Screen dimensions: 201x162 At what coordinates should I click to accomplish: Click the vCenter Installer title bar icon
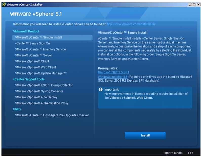(x=4, y=5)
